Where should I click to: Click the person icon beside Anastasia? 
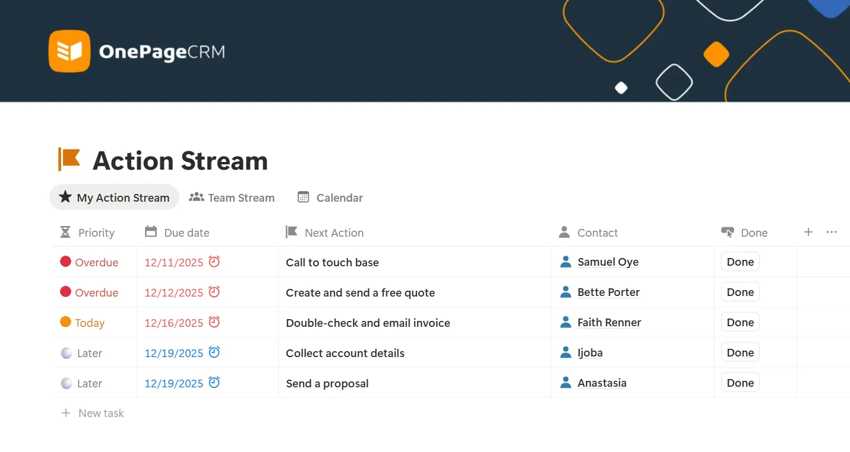(x=566, y=383)
